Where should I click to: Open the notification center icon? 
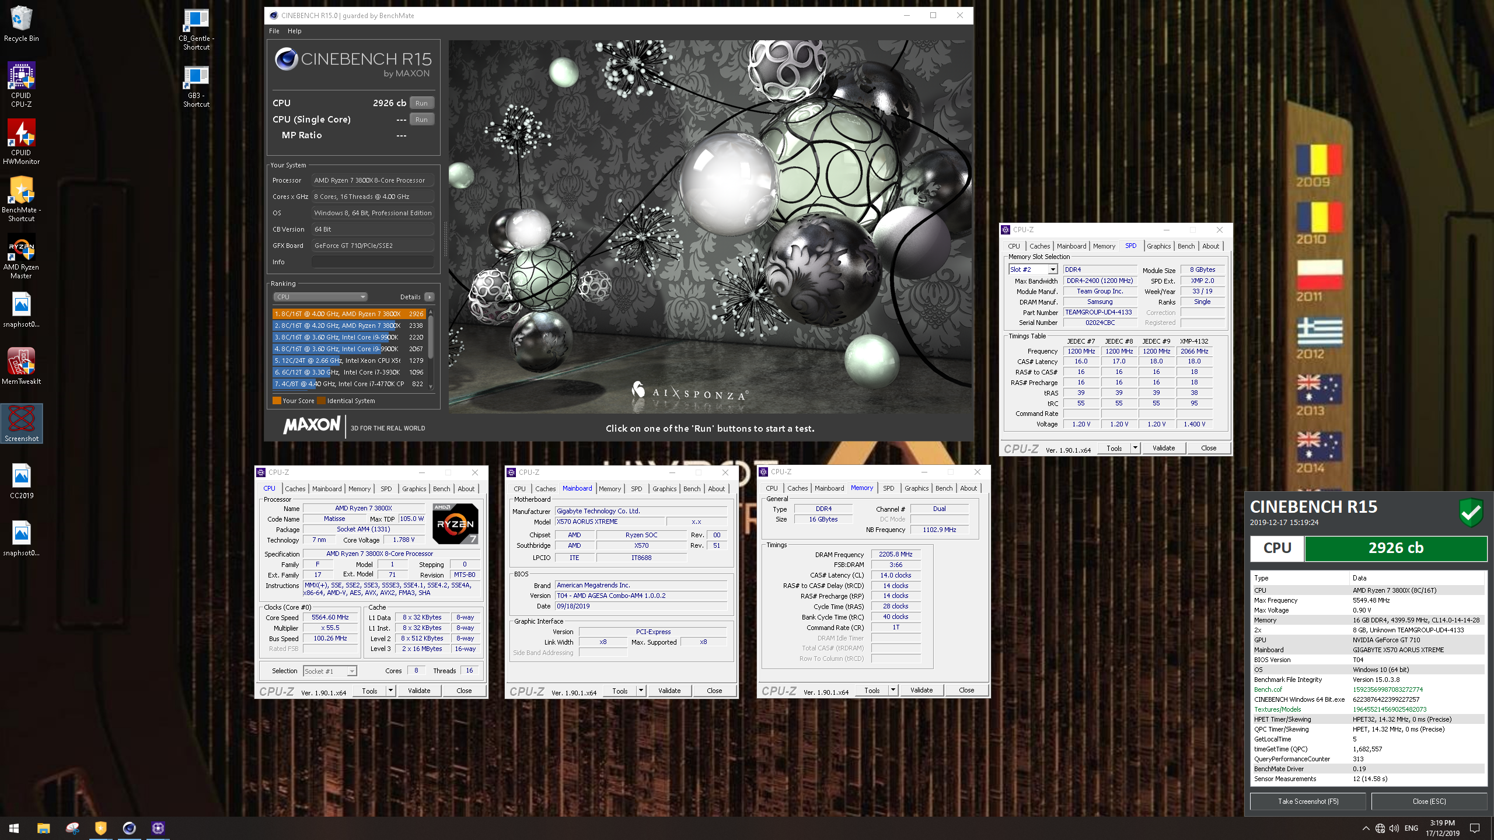pos(1475,828)
